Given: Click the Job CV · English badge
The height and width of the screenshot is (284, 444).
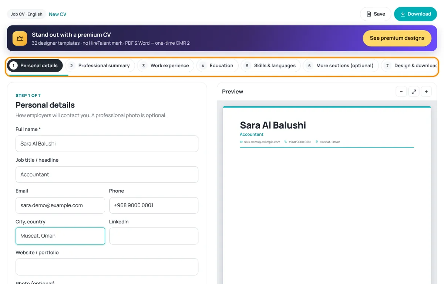Looking at the screenshot, I should coord(26,14).
